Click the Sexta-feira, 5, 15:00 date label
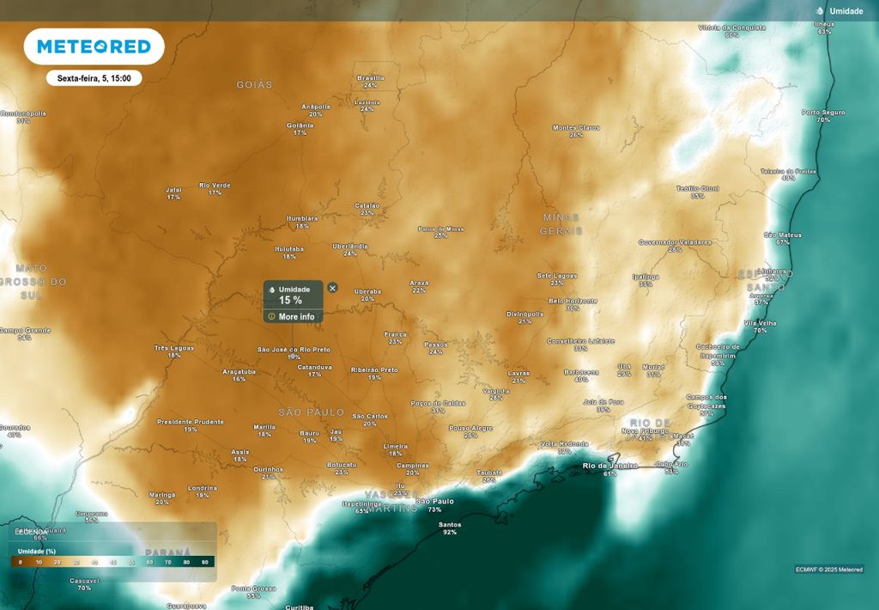Image resolution: width=879 pixels, height=610 pixels. (94, 78)
